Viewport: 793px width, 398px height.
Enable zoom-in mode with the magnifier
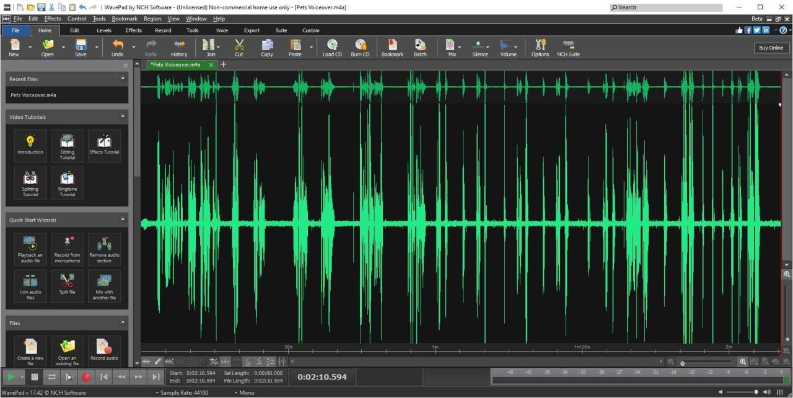point(743,361)
